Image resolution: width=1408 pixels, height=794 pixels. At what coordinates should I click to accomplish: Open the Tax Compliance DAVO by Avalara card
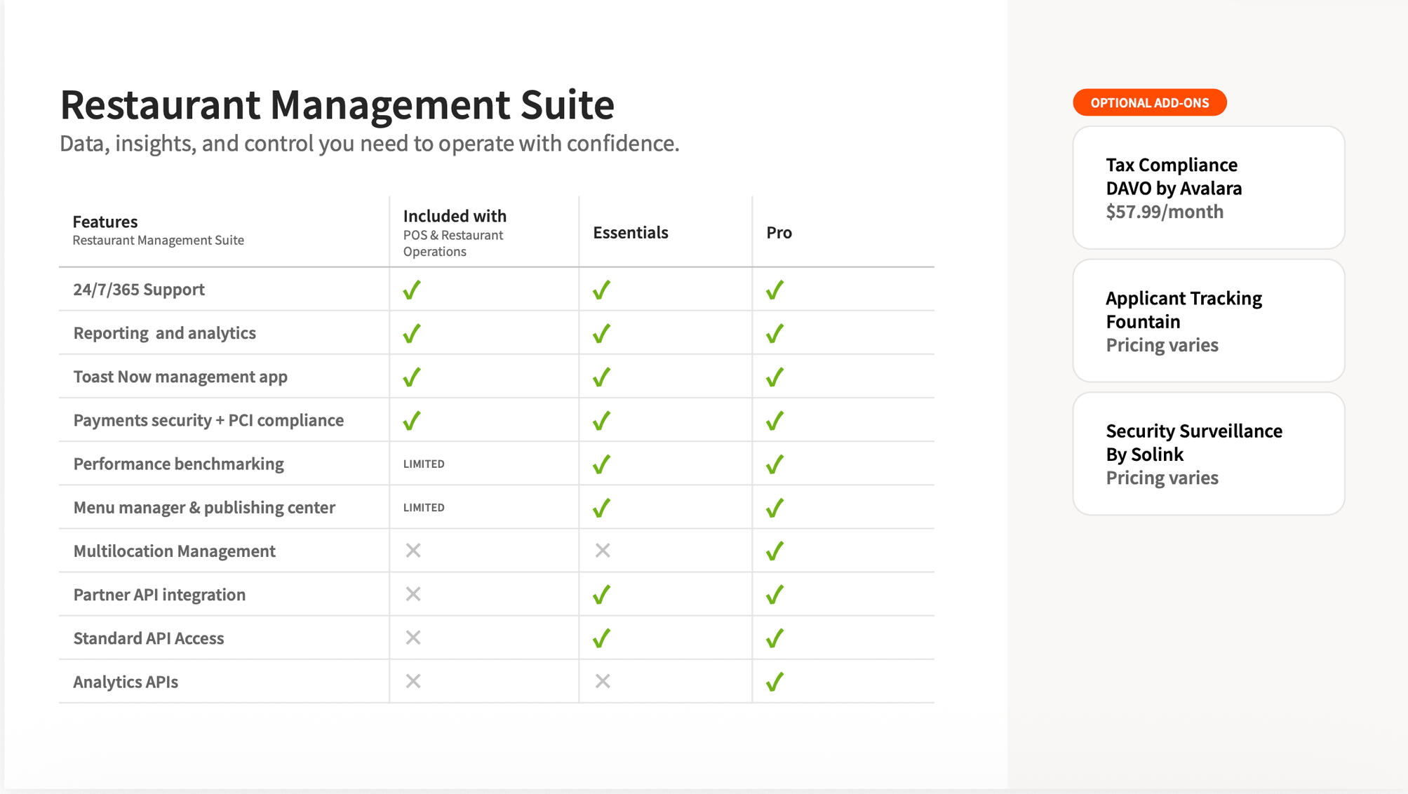tap(1208, 188)
